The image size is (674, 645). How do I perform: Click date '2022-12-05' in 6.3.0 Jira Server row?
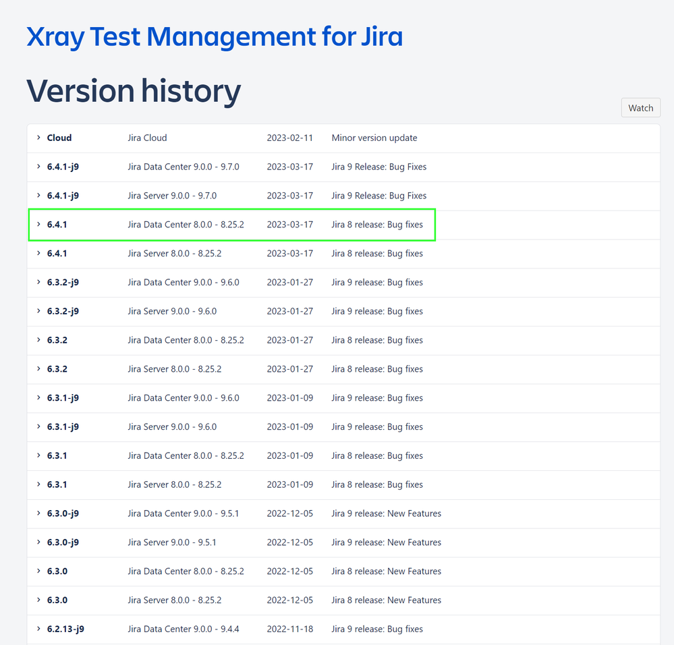[x=289, y=600]
